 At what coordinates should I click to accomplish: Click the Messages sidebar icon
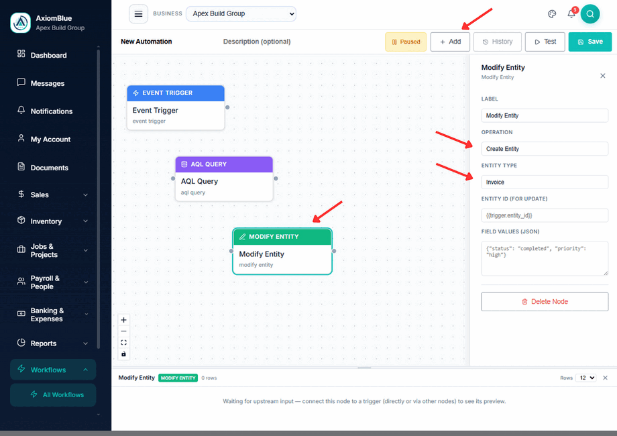click(21, 83)
